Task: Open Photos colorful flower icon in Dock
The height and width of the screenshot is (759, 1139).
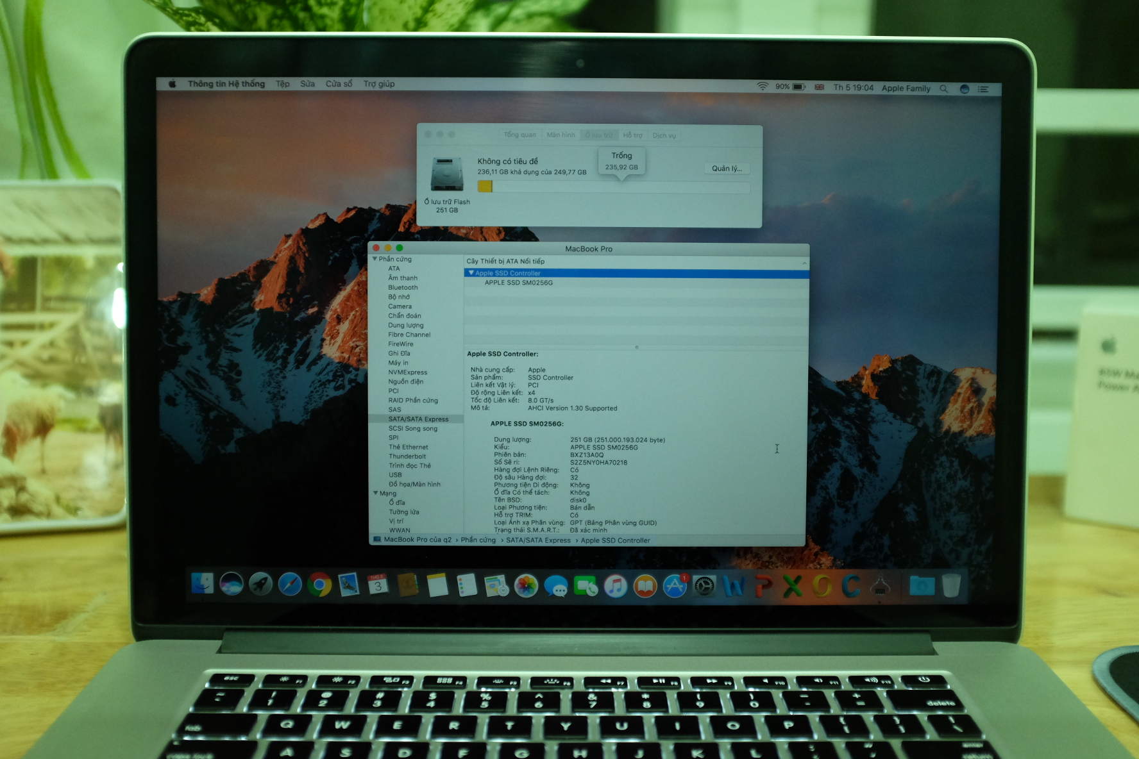Action: (526, 586)
